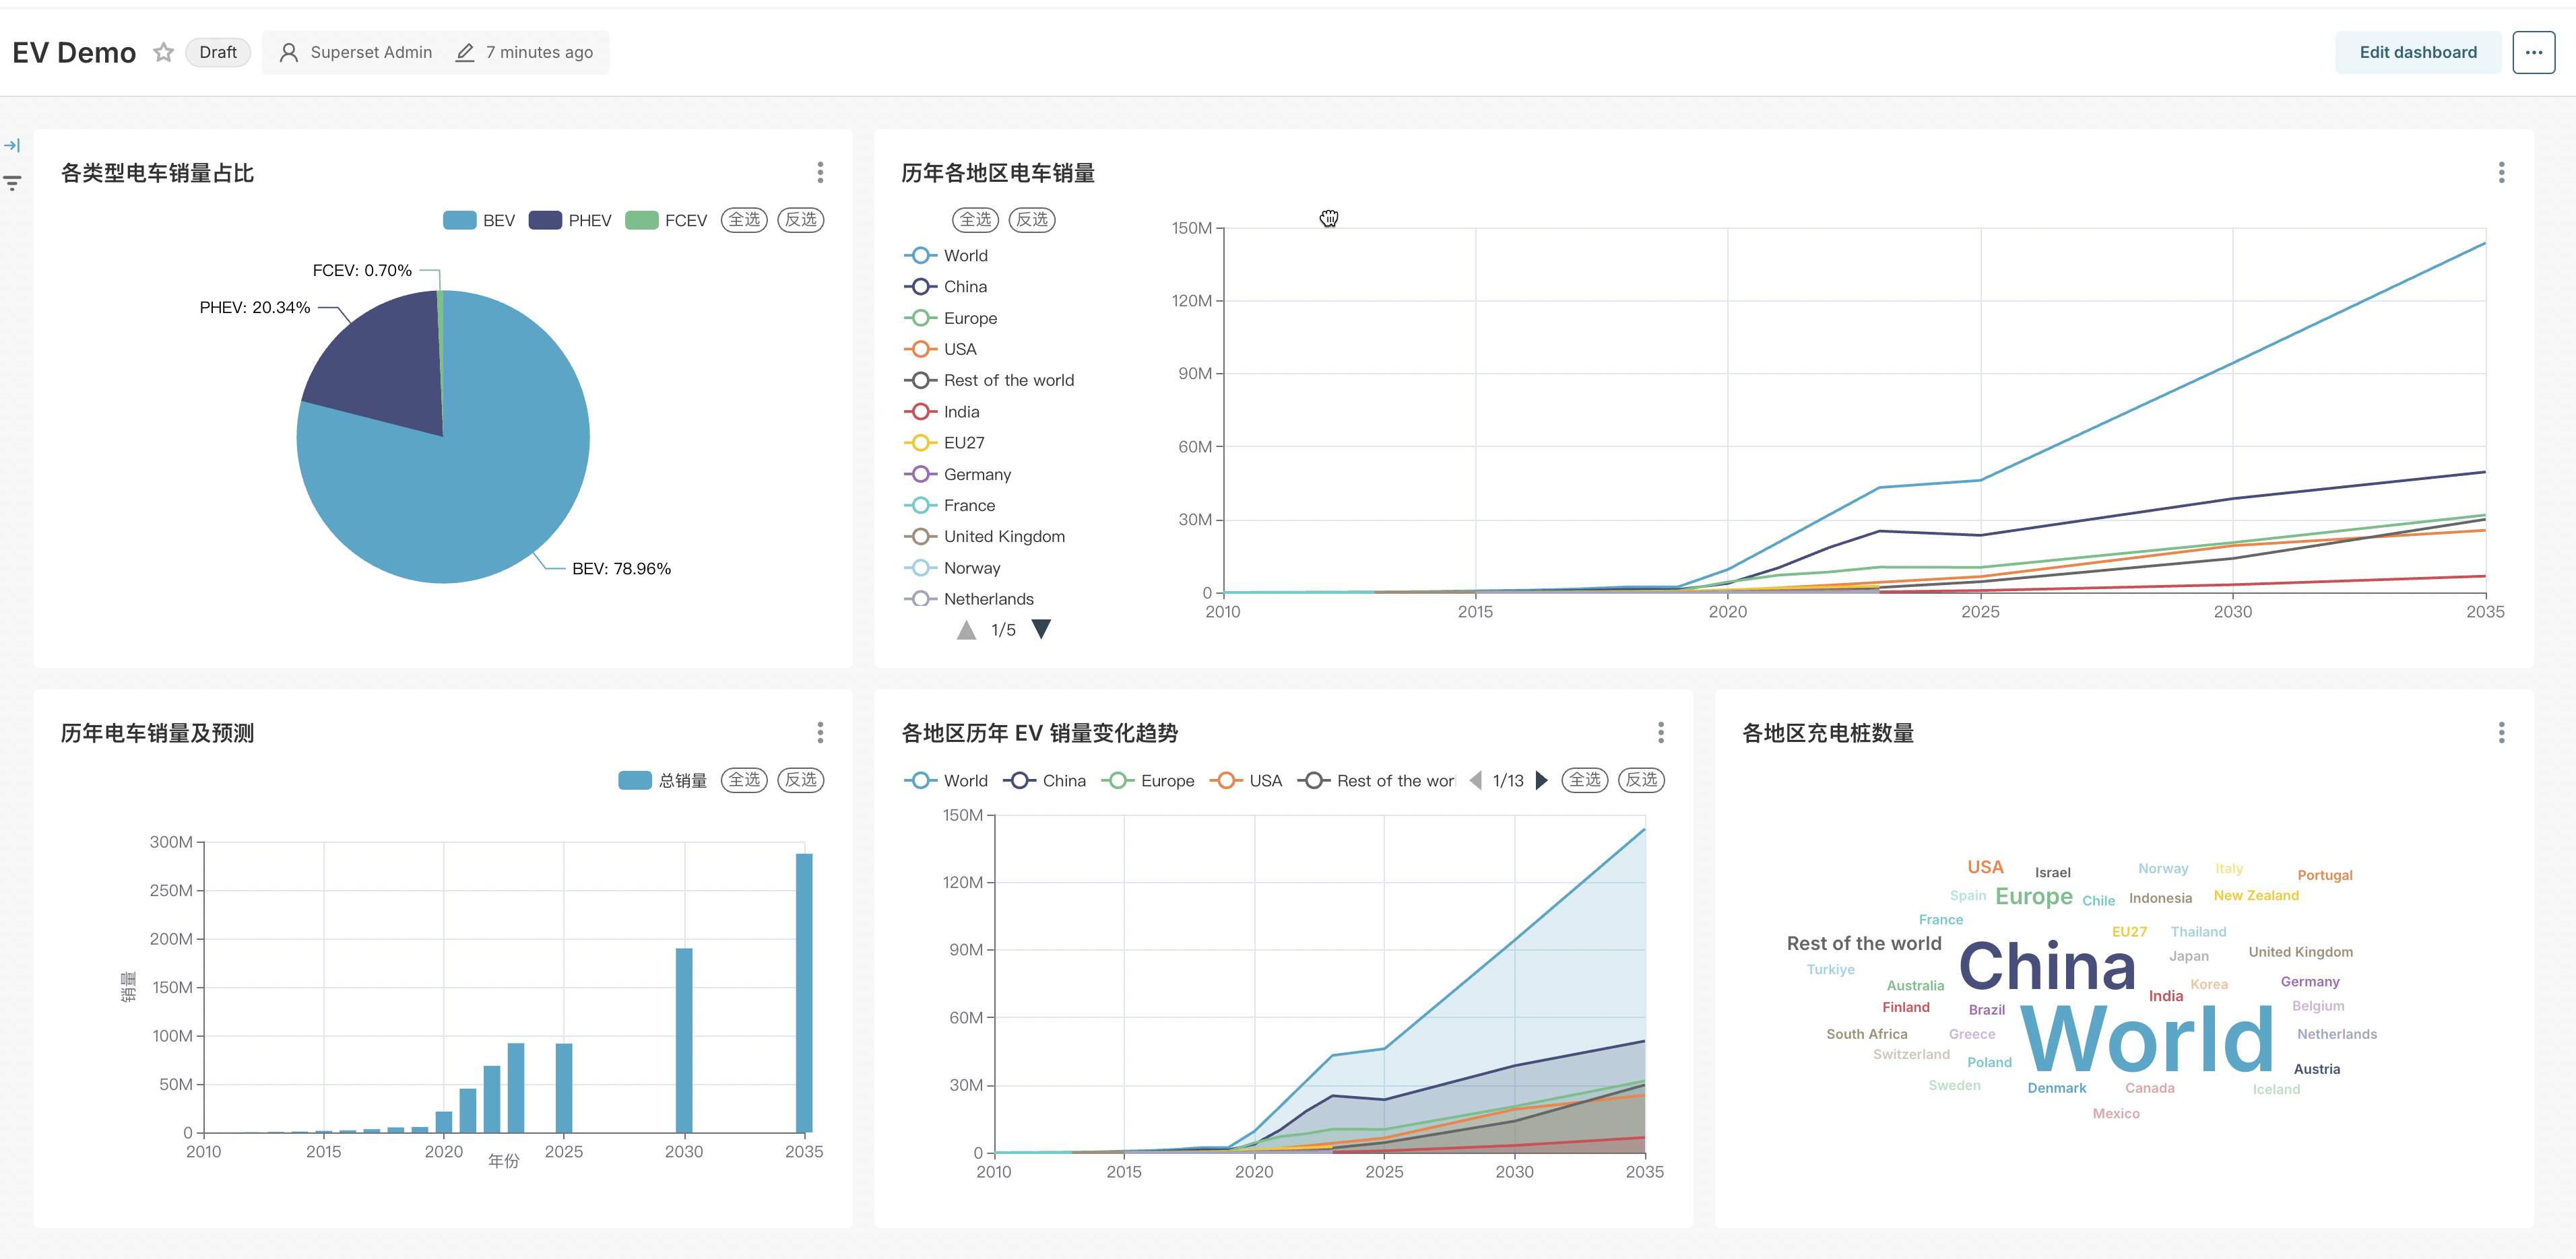Open options menu of 各类型电车销量占比 chart

(820, 173)
